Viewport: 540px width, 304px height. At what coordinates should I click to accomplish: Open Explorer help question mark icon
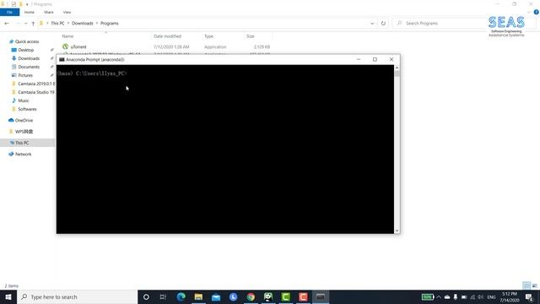[x=537, y=12]
